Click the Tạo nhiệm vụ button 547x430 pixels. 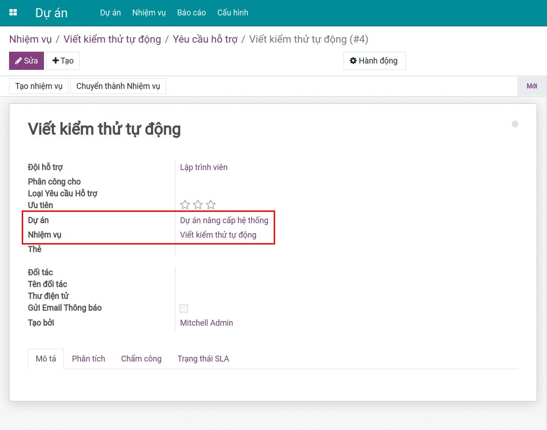click(39, 86)
